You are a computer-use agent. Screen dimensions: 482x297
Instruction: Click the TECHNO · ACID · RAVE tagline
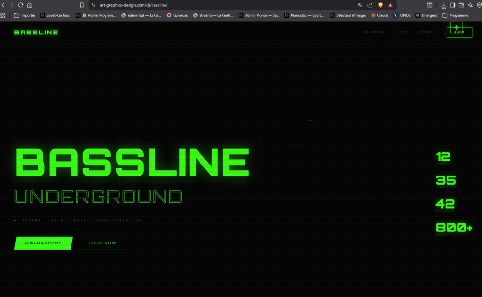pos(78,220)
